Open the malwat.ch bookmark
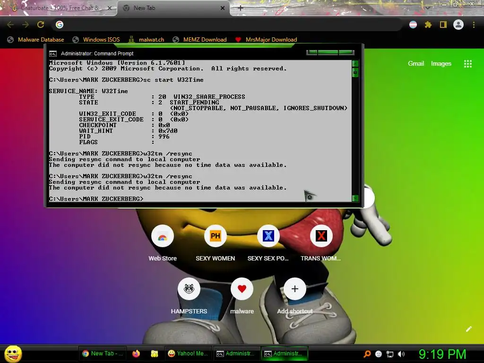 147,40
